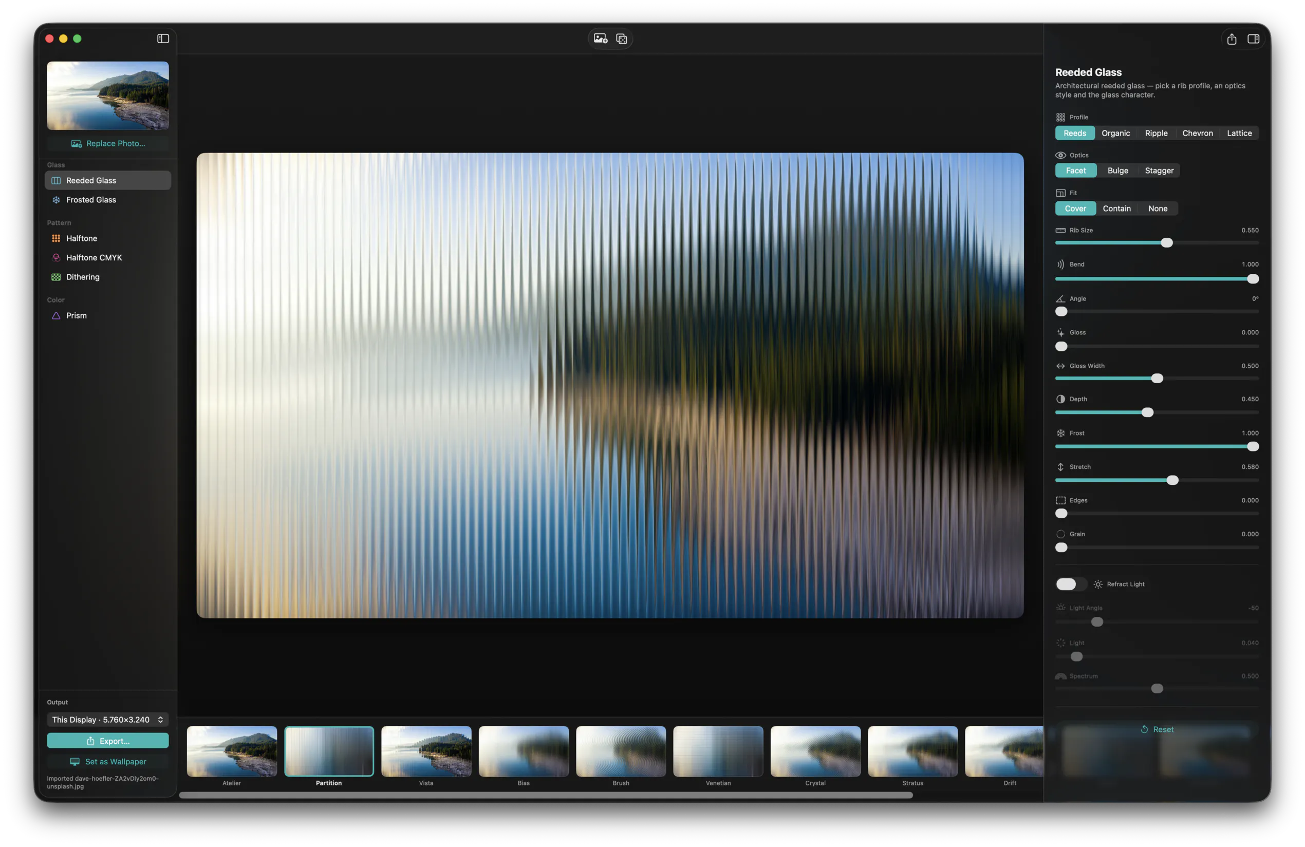Click the Halftone grid icon

(56, 238)
